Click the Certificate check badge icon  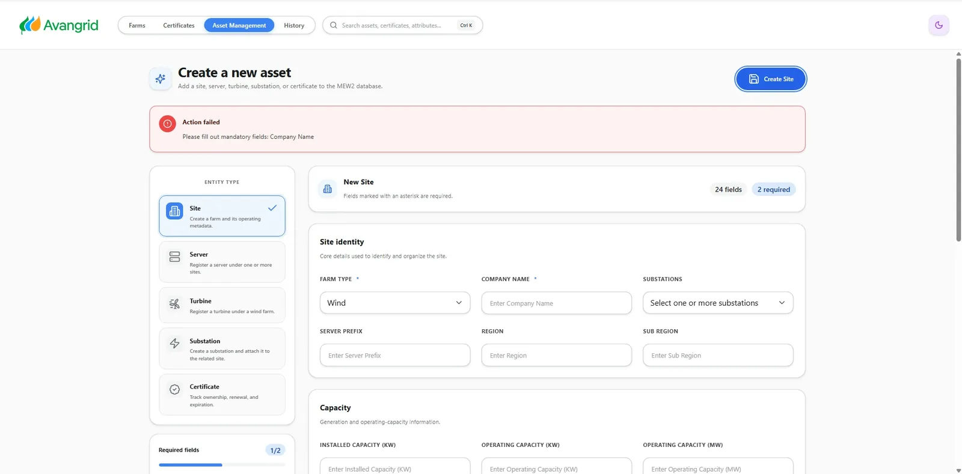click(x=174, y=389)
